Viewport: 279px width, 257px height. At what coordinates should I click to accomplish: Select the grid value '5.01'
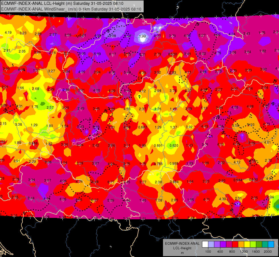click(x=83, y=35)
